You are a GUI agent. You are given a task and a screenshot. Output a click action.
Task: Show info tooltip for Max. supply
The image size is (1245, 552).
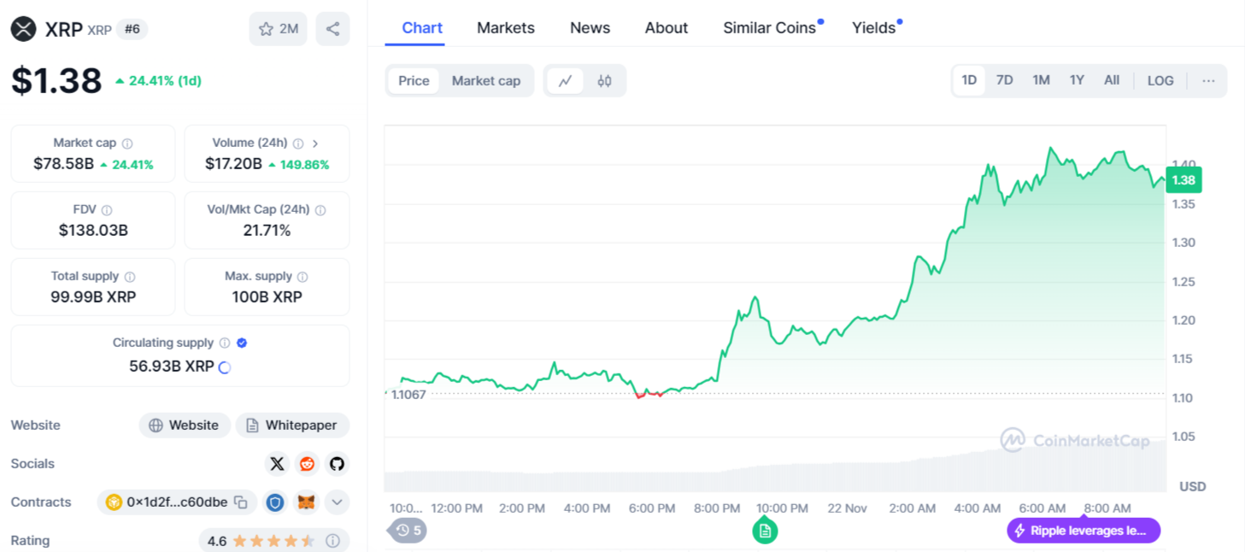click(x=302, y=277)
